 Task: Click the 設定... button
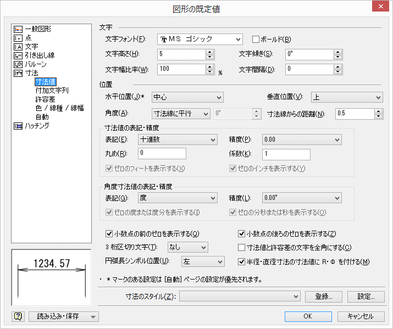pos(366,297)
